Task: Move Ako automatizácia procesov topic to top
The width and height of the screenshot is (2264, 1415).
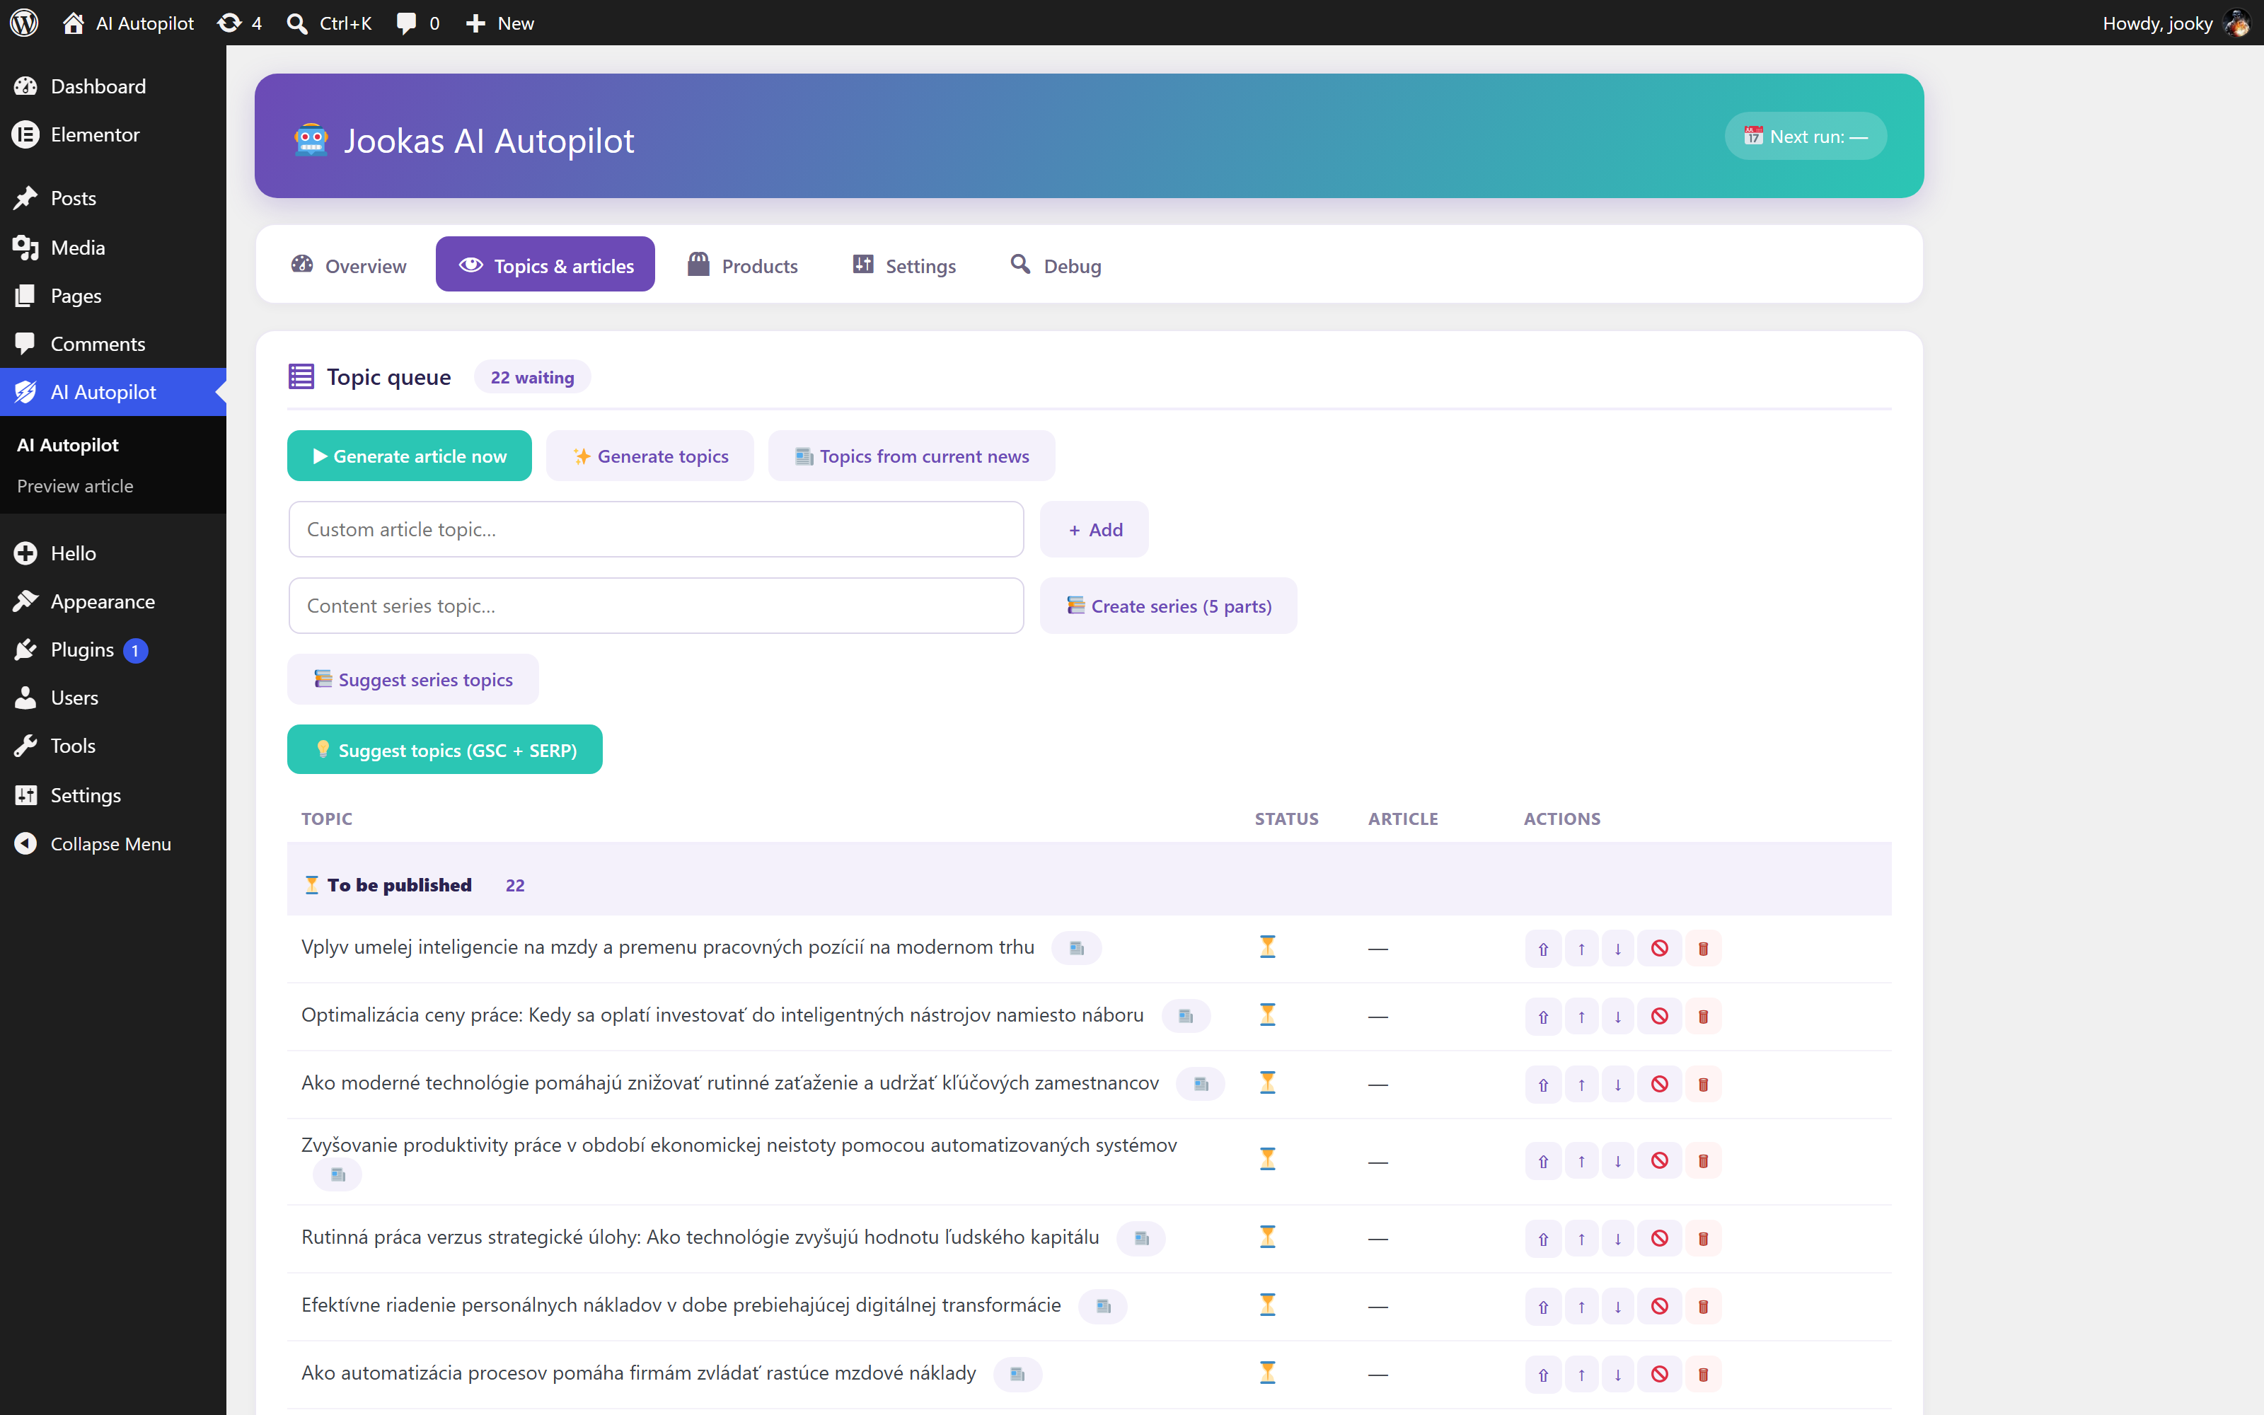Action: pyautogui.click(x=1544, y=1375)
